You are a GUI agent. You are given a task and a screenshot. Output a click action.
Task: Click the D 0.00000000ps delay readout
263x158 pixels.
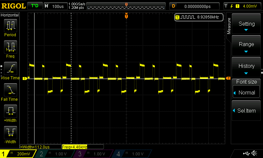[x=194, y=6]
